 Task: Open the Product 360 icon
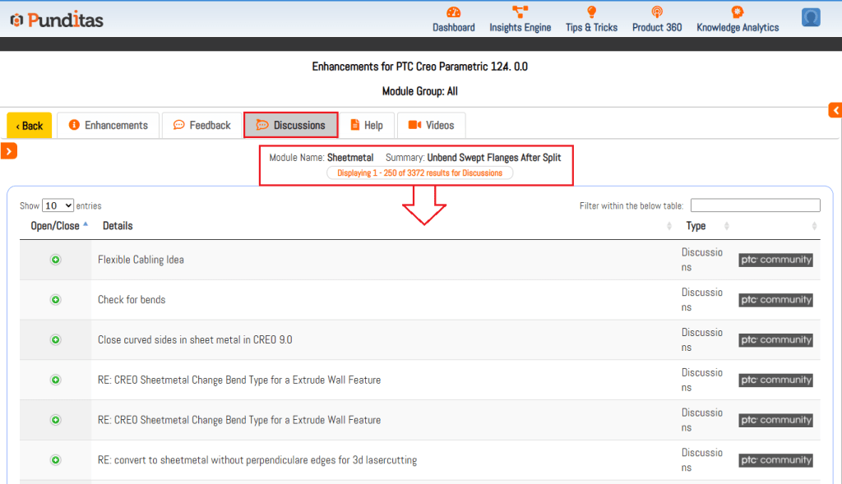click(656, 12)
